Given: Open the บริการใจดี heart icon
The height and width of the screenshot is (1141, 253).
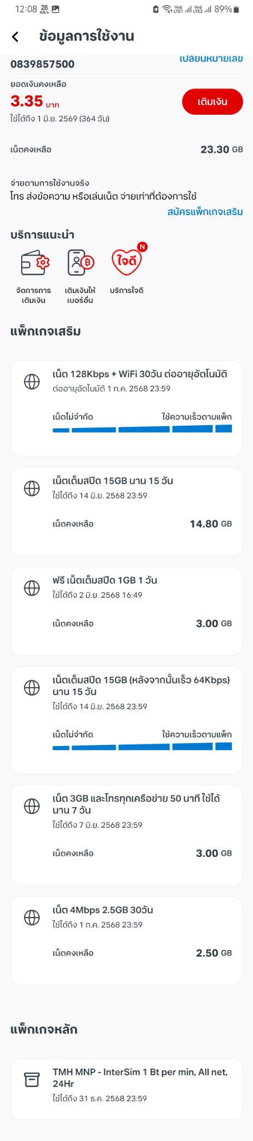Looking at the screenshot, I should coord(128,261).
